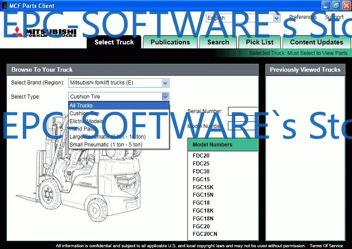The height and width of the screenshot is (249, 352).
Task: Select model FGC20
Action: tap(201, 226)
